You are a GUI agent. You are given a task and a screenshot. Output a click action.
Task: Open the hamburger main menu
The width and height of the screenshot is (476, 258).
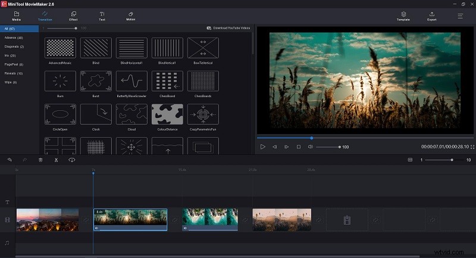460,16
